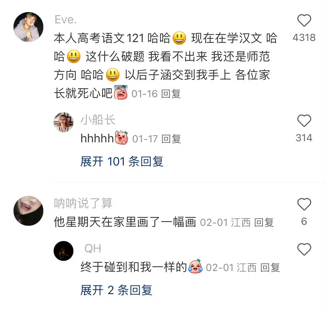Open 呐呐说了算's avatar picture

[28, 211]
